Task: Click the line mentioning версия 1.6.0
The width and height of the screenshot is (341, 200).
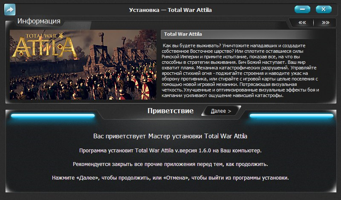Action: (170, 151)
